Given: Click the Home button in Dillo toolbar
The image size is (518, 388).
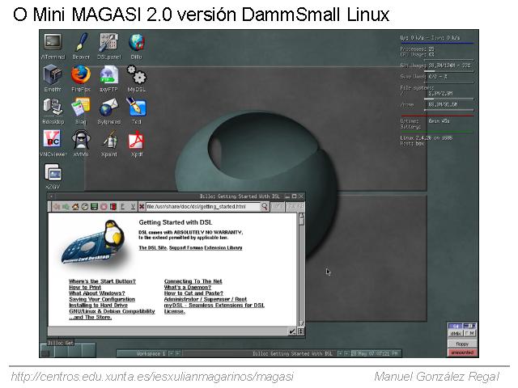Looking at the screenshot, I should 75,207.
